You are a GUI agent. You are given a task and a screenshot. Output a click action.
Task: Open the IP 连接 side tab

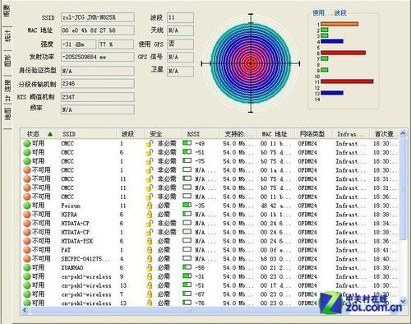pyautogui.click(x=7, y=90)
